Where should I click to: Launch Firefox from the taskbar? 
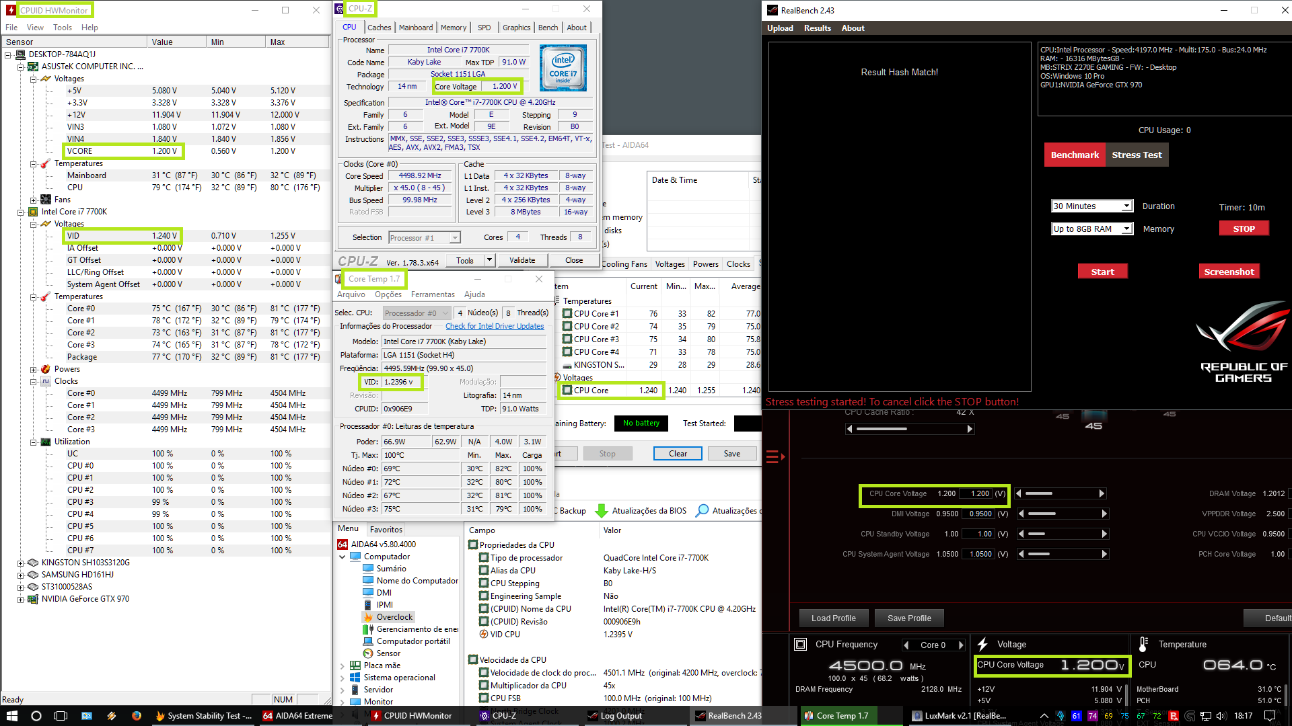pos(137,716)
